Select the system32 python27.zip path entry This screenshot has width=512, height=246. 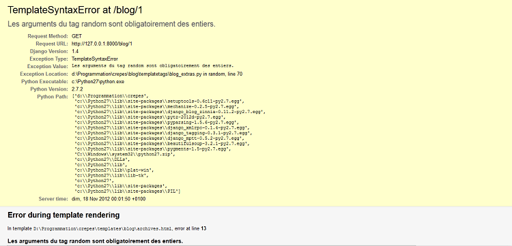pyautogui.click(x=125, y=154)
